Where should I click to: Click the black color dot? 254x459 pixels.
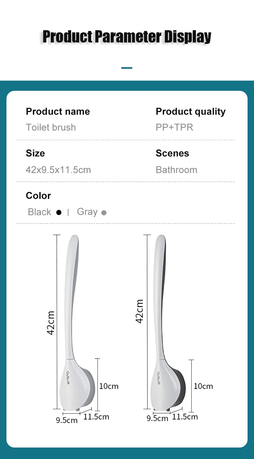pyautogui.click(x=59, y=213)
